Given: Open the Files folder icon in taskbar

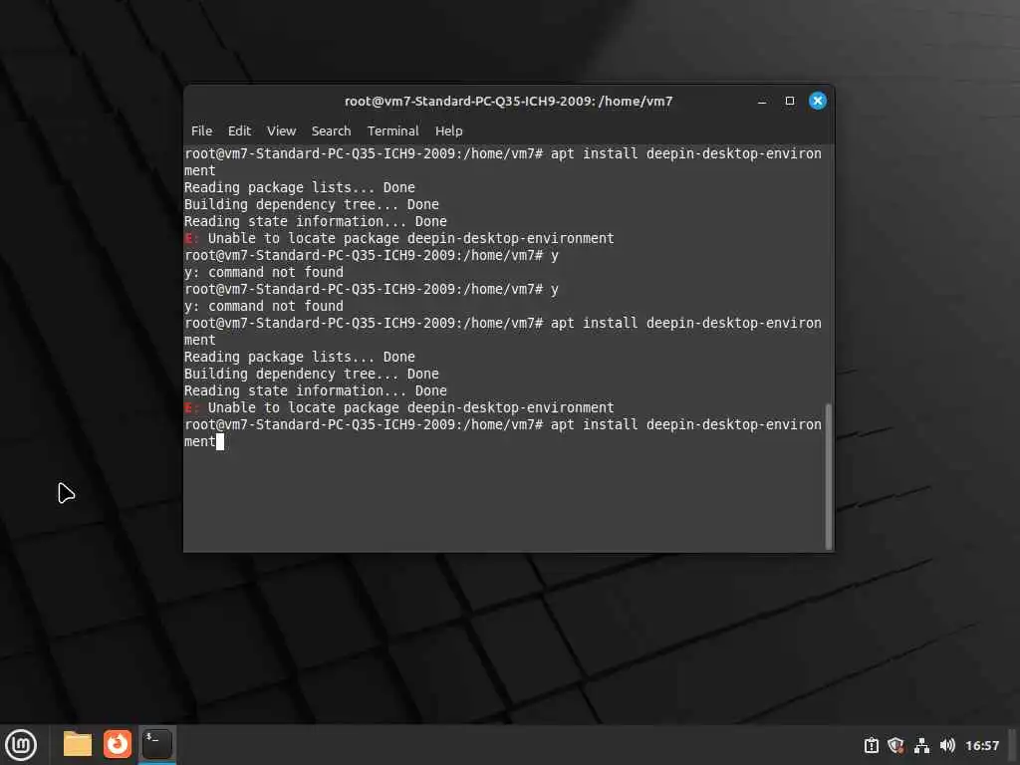Looking at the screenshot, I should [78, 744].
